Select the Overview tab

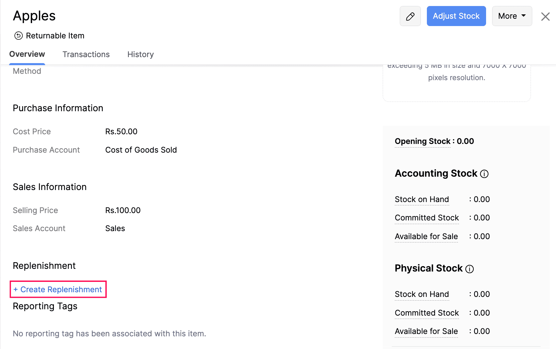pyautogui.click(x=27, y=54)
